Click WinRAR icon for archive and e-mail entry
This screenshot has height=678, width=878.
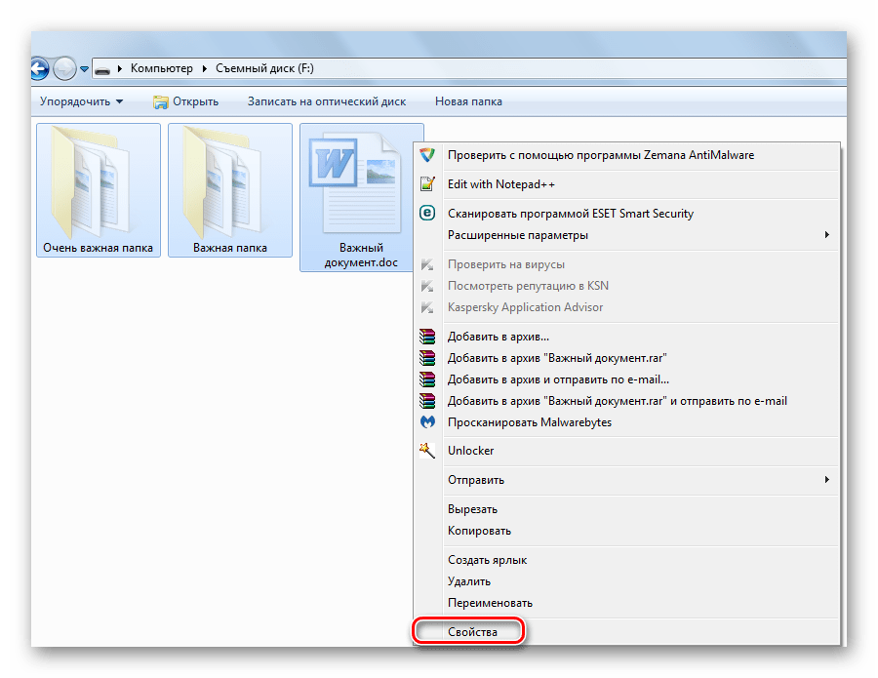point(427,379)
